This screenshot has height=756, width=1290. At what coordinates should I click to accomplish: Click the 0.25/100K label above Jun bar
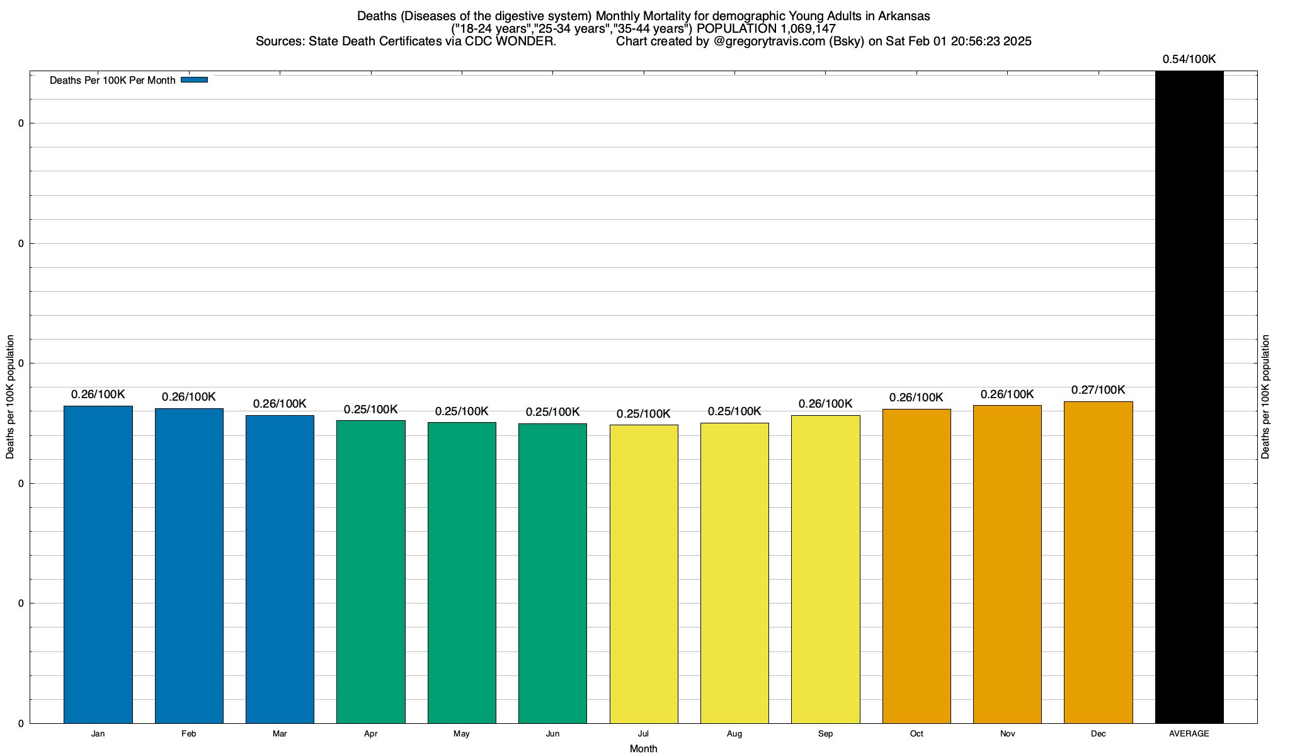[552, 412]
